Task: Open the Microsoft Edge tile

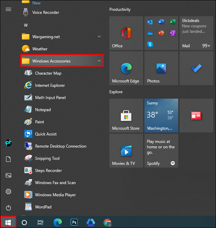Action: 126,68
